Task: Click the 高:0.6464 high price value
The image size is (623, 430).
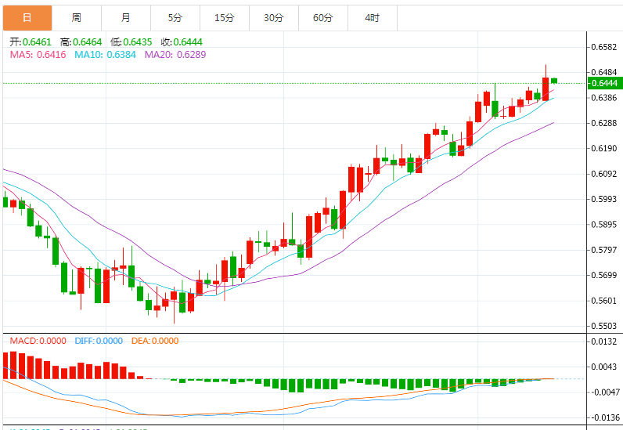Action: click(x=81, y=42)
